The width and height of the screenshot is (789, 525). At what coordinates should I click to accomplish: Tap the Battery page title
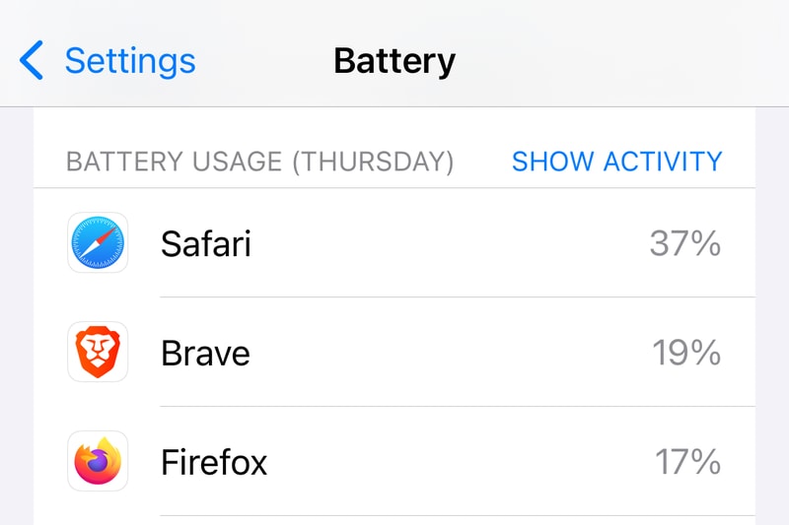pos(394,61)
